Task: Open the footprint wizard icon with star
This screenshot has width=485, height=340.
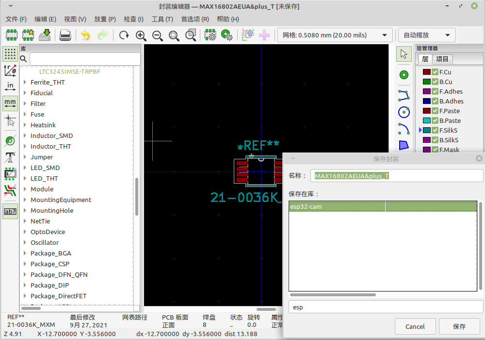Action: [28, 35]
